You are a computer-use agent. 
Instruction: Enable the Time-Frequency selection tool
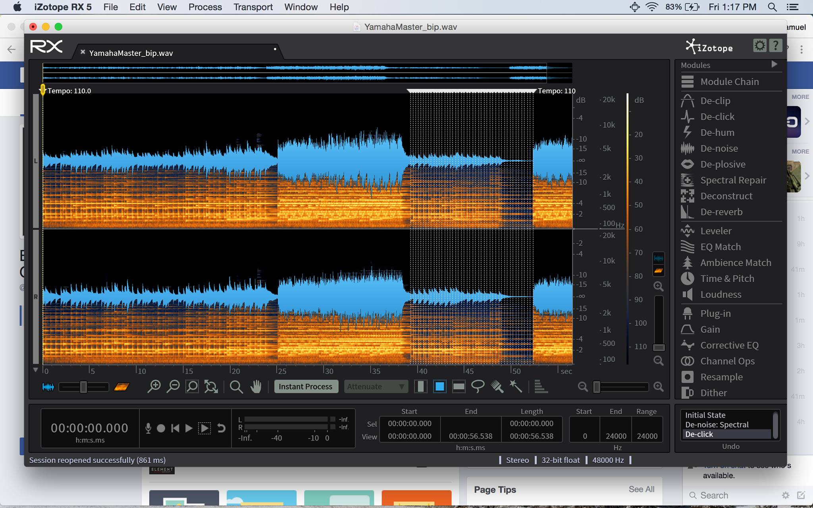(x=439, y=387)
